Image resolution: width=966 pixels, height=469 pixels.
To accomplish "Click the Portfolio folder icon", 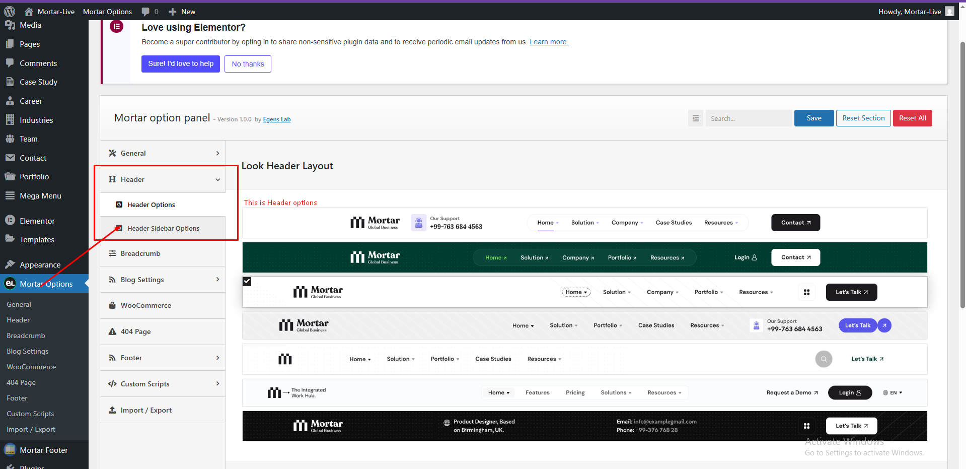I will pyautogui.click(x=10, y=177).
